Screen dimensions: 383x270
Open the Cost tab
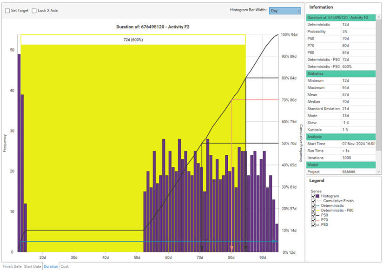click(64, 267)
